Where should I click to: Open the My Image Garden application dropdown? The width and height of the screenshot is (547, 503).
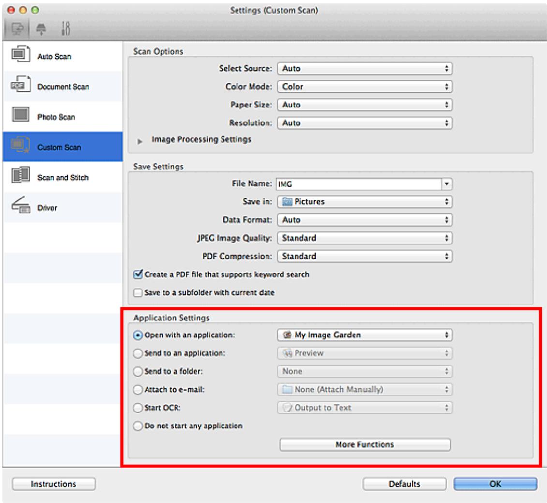pyautogui.click(x=365, y=335)
